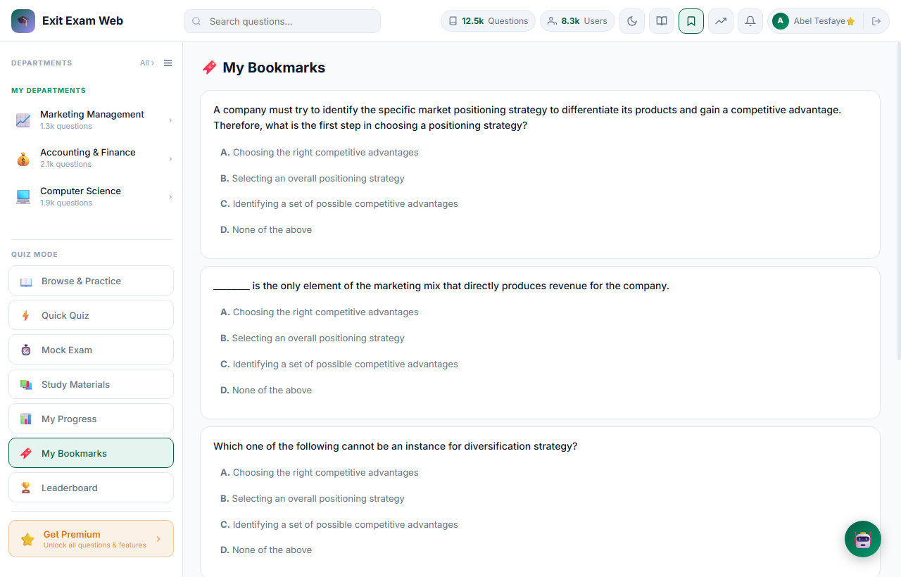Click the Search questions input field
901x577 pixels.
point(282,21)
